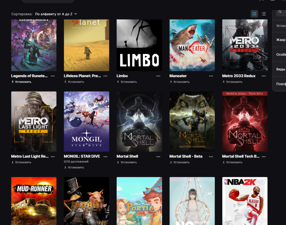Expand the Особенности filter section

click(x=279, y=54)
